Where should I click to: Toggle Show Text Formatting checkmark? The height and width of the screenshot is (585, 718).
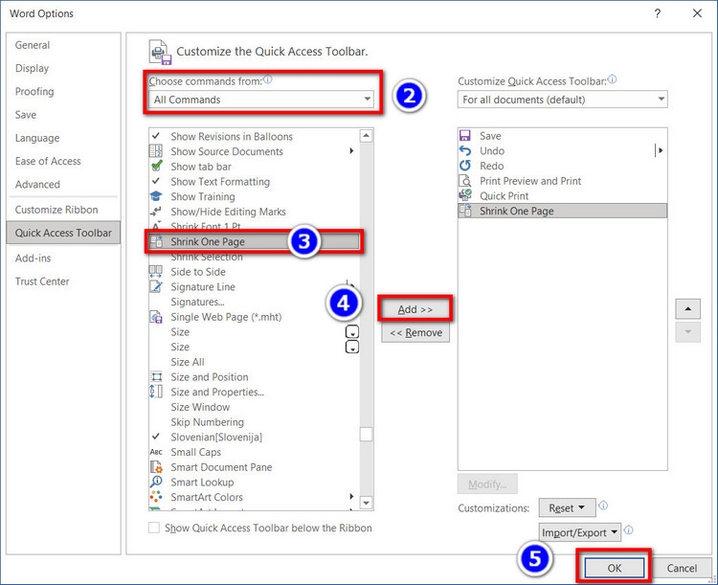tap(156, 181)
